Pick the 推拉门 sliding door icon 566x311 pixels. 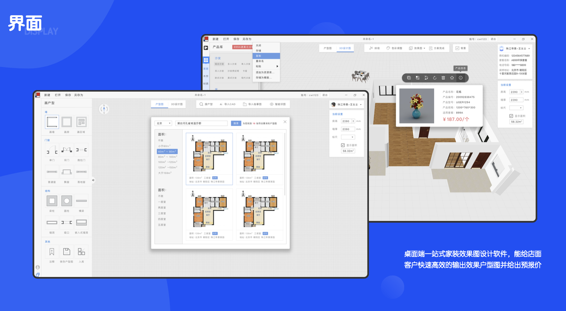(x=81, y=150)
